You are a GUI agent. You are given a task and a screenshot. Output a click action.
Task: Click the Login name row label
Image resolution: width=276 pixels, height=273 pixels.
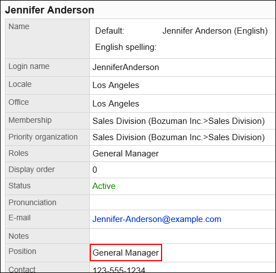pyautogui.click(x=29, y=67)
